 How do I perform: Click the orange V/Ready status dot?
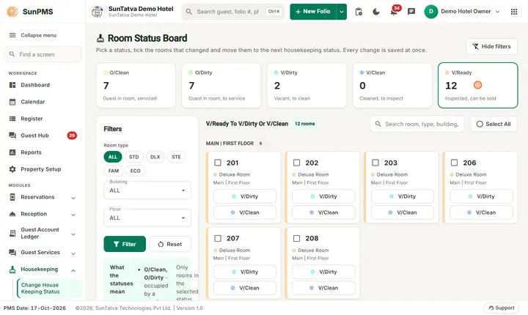pyautogui.click(x=477, y=85)
